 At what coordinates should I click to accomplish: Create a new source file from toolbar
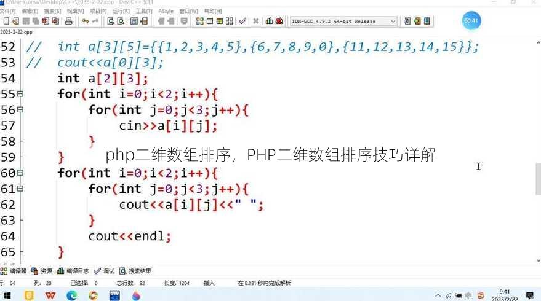pos(6,21)
